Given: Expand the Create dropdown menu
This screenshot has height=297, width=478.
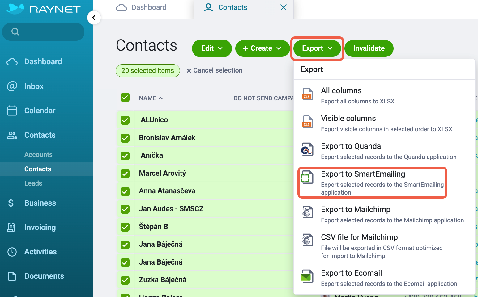Looking at the screenshot, I should click(x=262, y=48).
